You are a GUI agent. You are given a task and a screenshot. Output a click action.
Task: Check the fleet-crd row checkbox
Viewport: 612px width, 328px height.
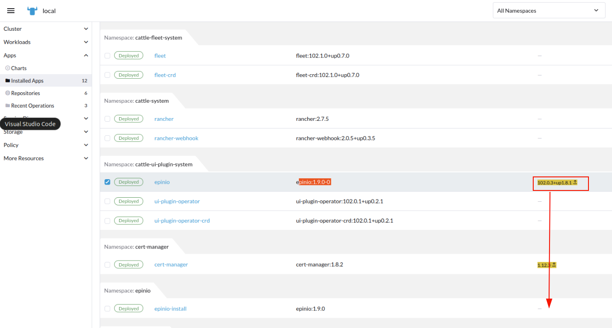(107, 75)
